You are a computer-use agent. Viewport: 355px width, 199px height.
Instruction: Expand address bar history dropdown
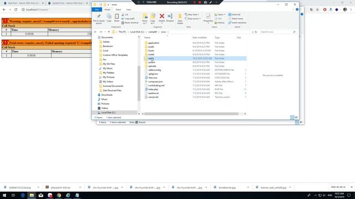pyautogui.click(x=252, y=32)
